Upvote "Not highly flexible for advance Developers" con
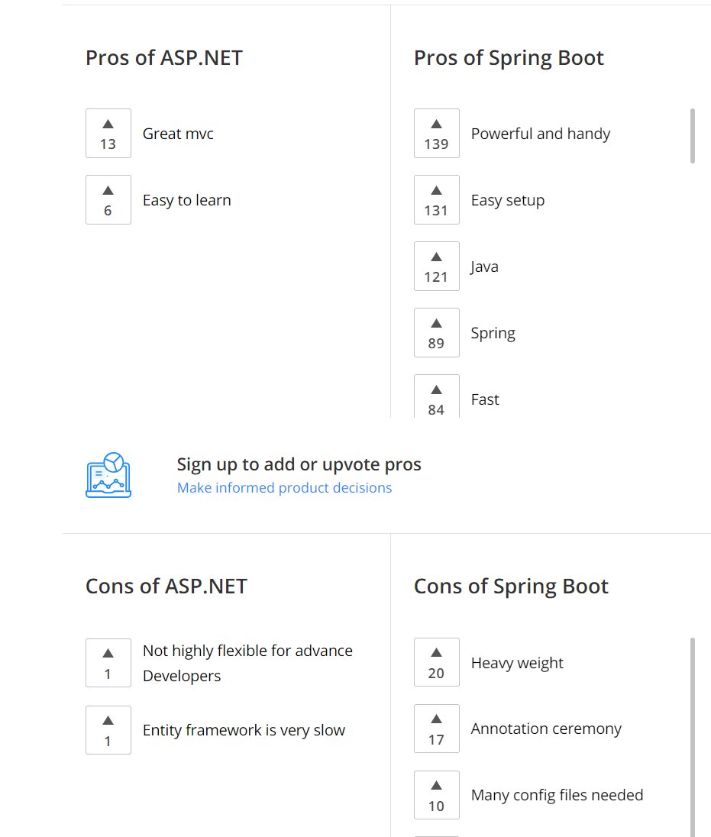Screen dimensions: 711x837 (x=108, y=663)
